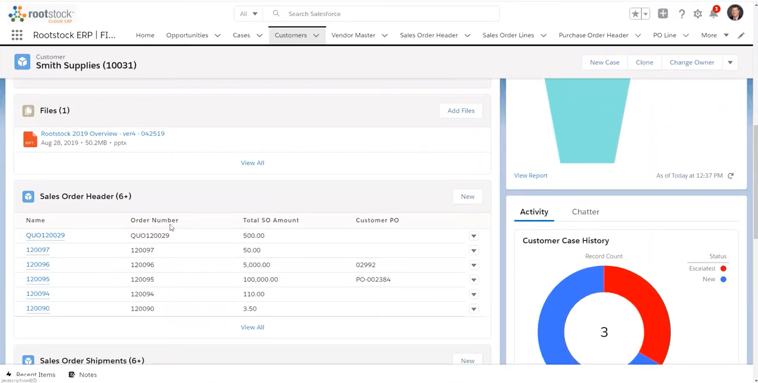The height and width of the screenshot is (383, 758).
Task: Open row actions for order 120097
Action: click(473, 250)
